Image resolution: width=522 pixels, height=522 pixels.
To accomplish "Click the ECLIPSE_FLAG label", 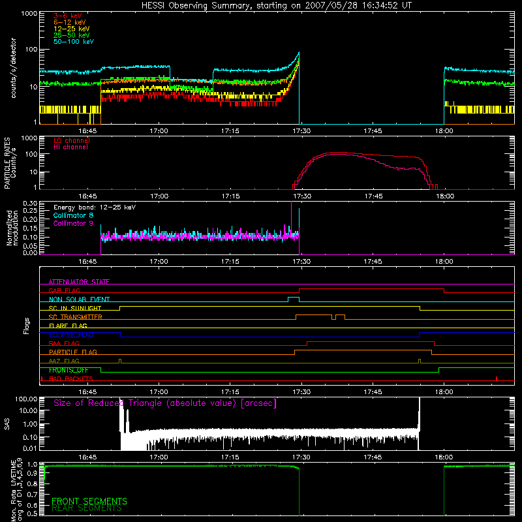I will click(x=71, y=335).
